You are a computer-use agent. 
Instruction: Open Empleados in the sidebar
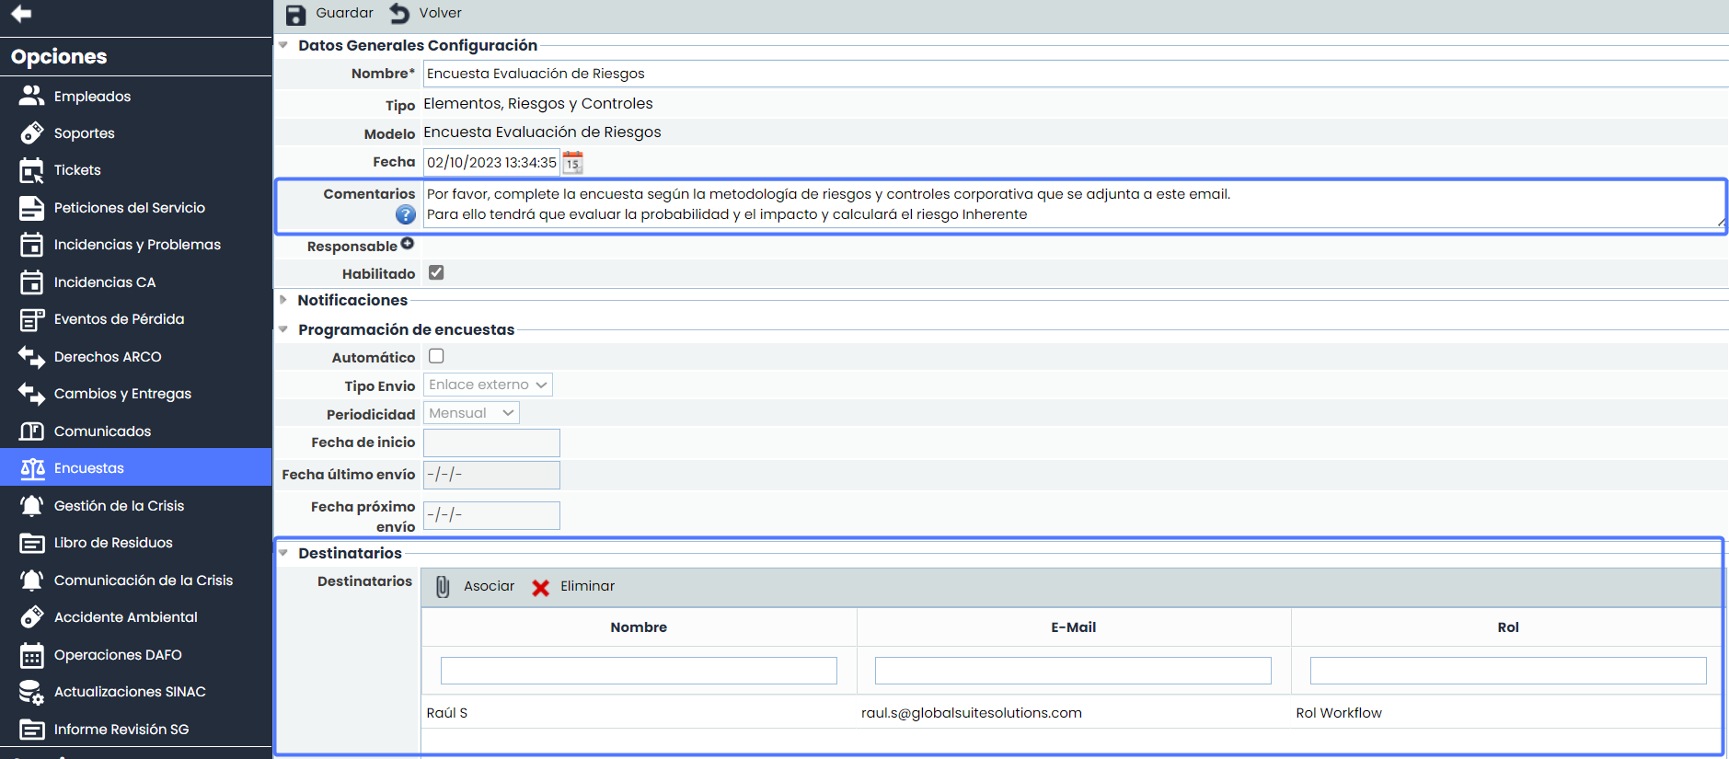(92, 97)
